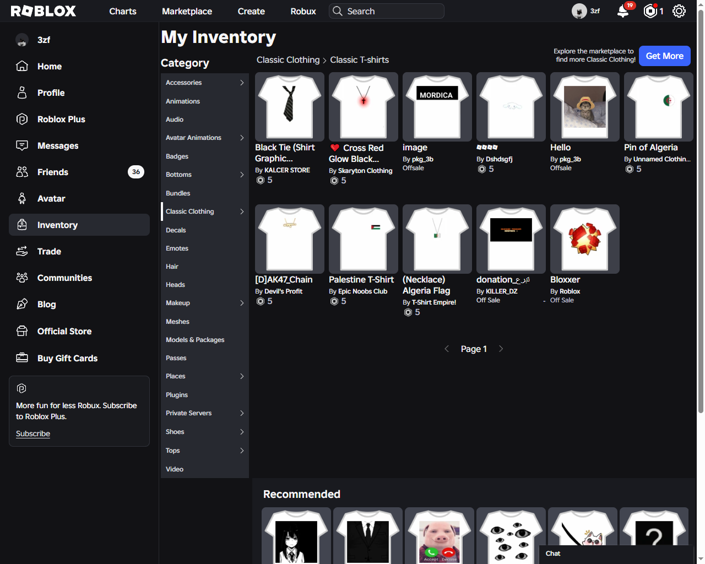The image size is (705, 564).
Task: Go to the next inventory page arrow
Action: [501, 349]
